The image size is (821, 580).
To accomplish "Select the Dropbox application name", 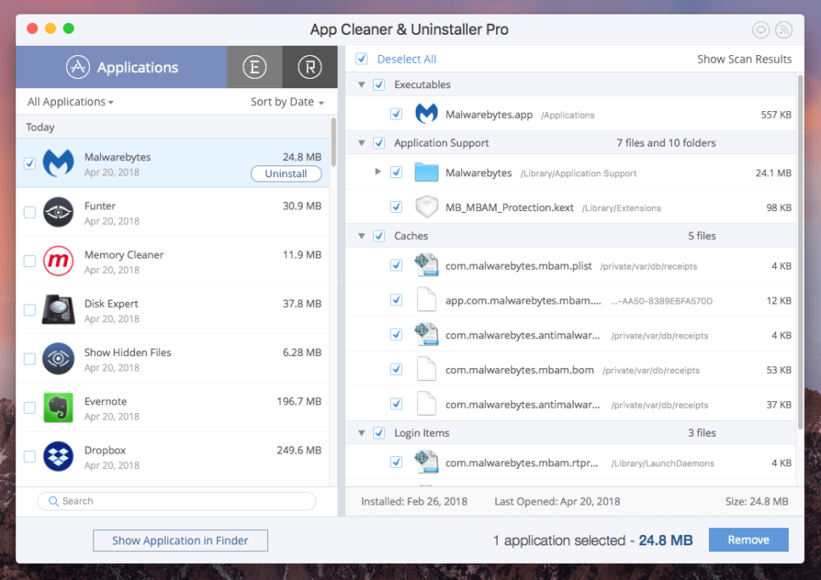I will click(104, 450).
